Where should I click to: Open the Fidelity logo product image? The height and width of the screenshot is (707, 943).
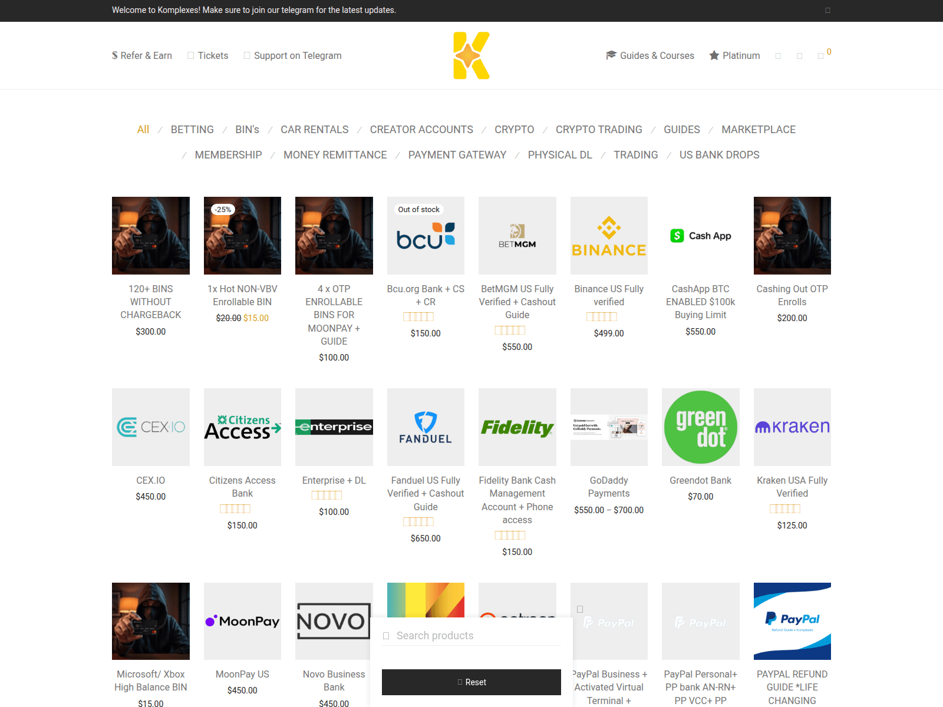517,427
